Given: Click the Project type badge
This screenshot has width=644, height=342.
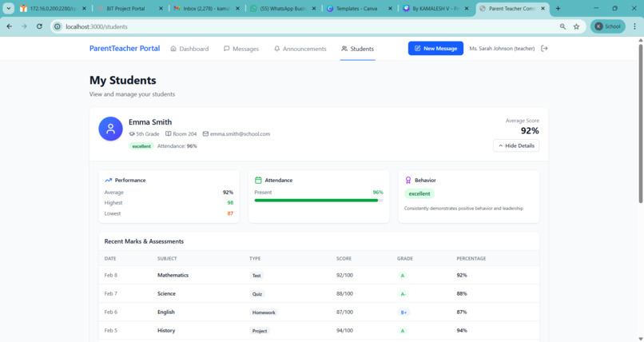Looking at the screenshot, I should click(x=260, y=331).
